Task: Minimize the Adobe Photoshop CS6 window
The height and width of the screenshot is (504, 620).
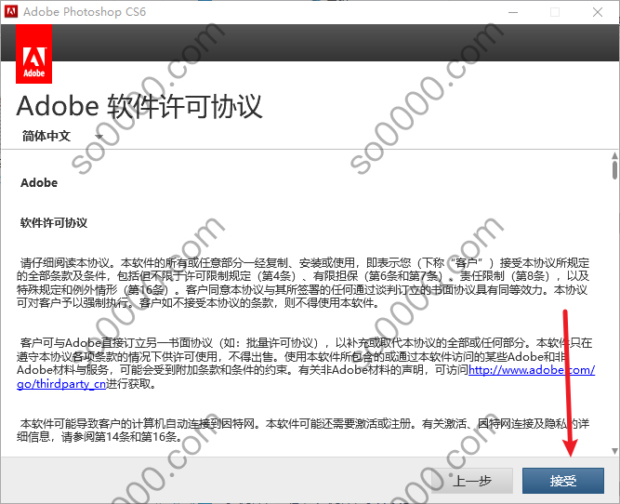Action: 513,12
